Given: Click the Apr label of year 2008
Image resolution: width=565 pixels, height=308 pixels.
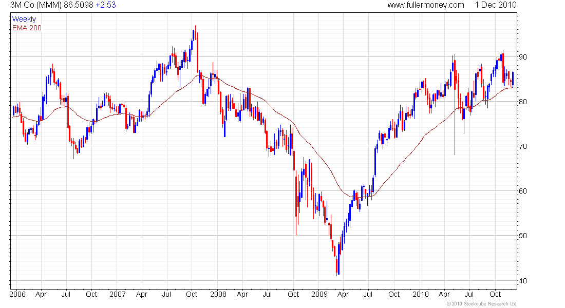Looking at the screenshot, I should (242, 294).
